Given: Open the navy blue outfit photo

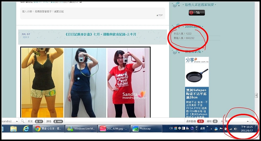Looking at the screenshot, I should (x=85, y=83).
